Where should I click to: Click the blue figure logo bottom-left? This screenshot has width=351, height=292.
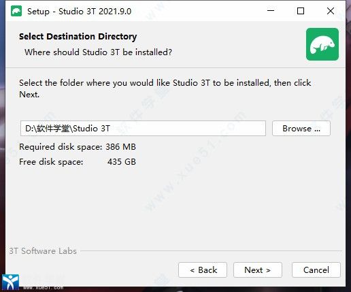click(x=10, y=282)
